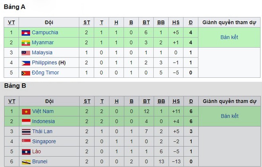Click the Đông Timor flag icon
The width and height of the screenshot is (262, 167).
tap(26, 73)
